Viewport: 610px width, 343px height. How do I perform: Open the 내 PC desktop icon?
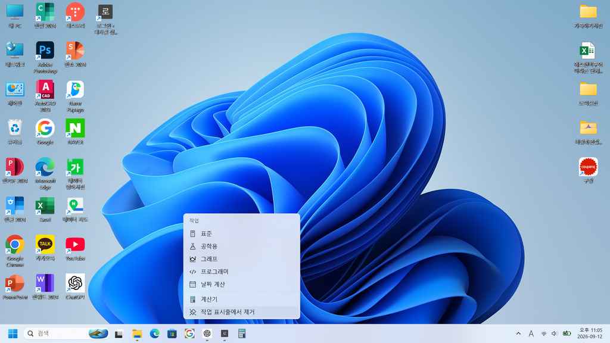[15, 16]
